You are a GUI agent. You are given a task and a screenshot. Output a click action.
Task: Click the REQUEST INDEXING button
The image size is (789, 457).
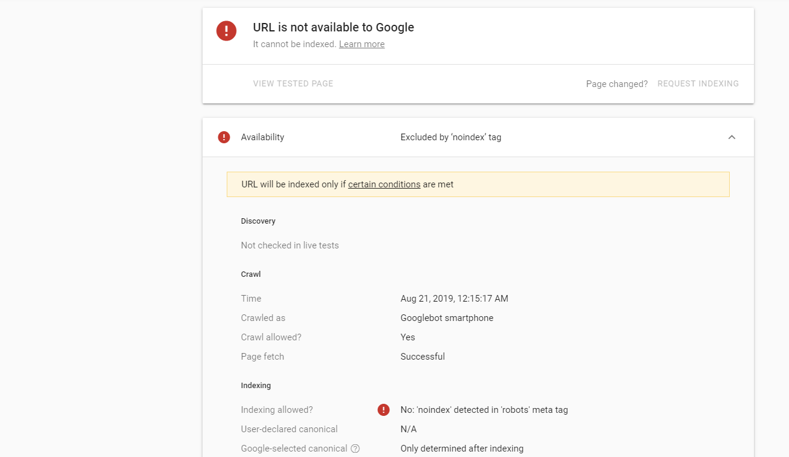pos(698,83)
